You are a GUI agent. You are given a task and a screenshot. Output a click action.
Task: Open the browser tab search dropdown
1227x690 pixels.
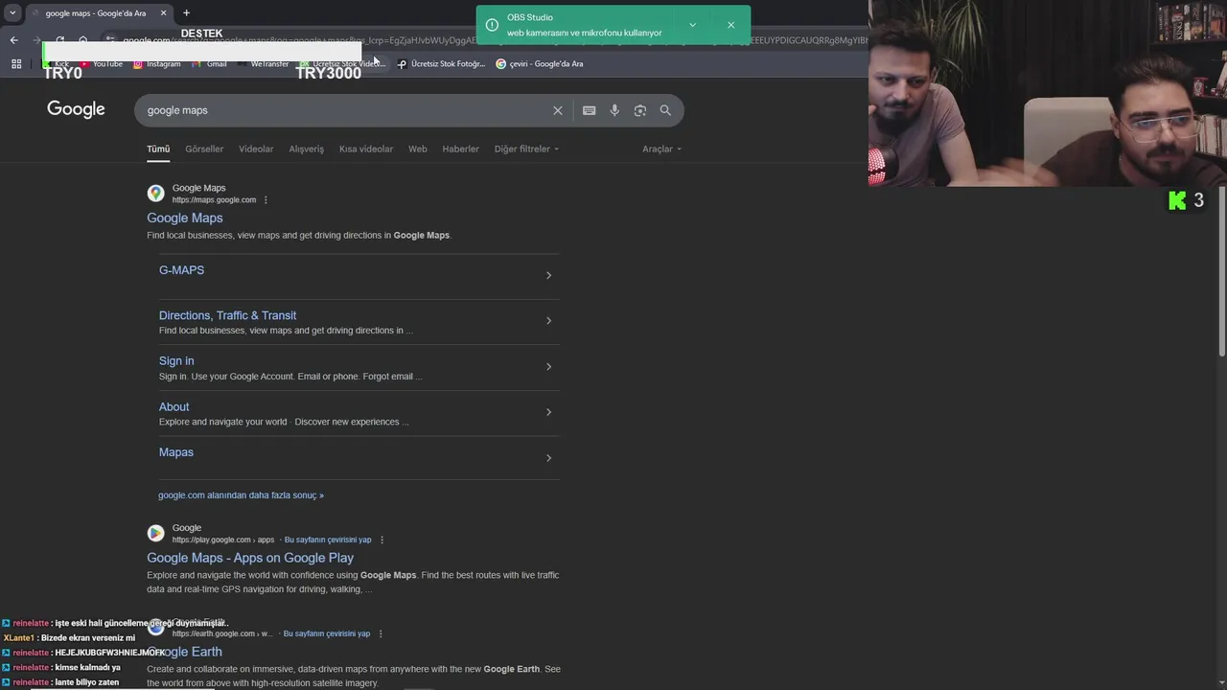tap(12, 12)
